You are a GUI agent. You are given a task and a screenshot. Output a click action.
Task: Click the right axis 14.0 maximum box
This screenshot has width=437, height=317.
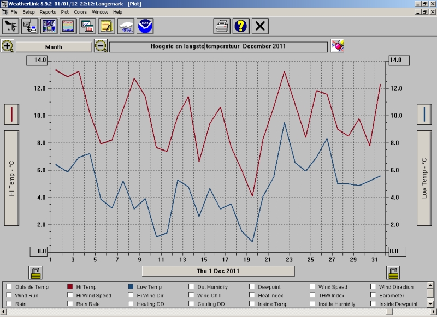pyautogui.click(x=399, y=60)
